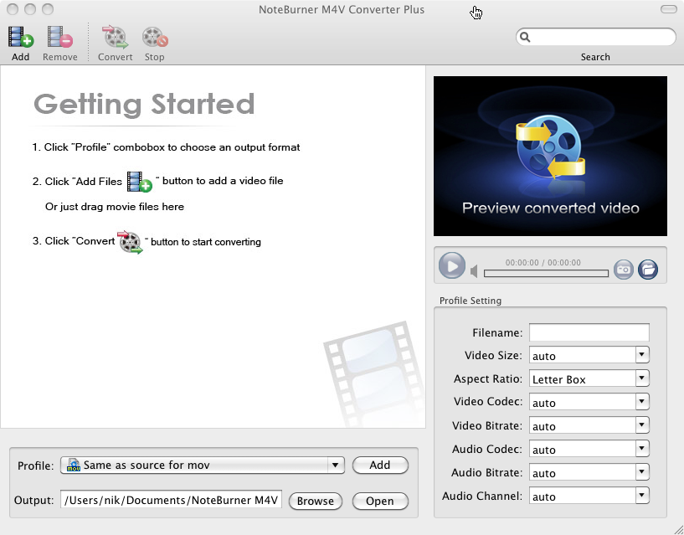Click the Add files toolbar icon
The image size is (684, 535).
(x=20, y=37)
